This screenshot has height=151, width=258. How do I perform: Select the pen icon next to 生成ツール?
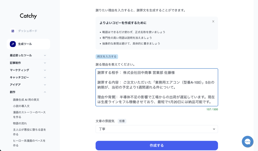pos(12,43)
